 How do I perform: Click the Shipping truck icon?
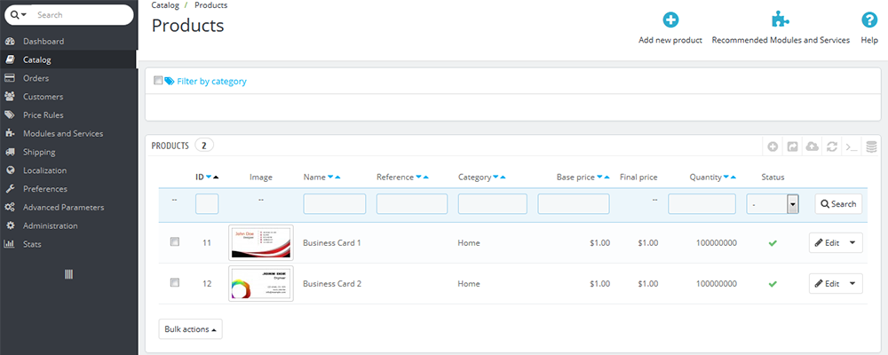[x=10, y=152]
